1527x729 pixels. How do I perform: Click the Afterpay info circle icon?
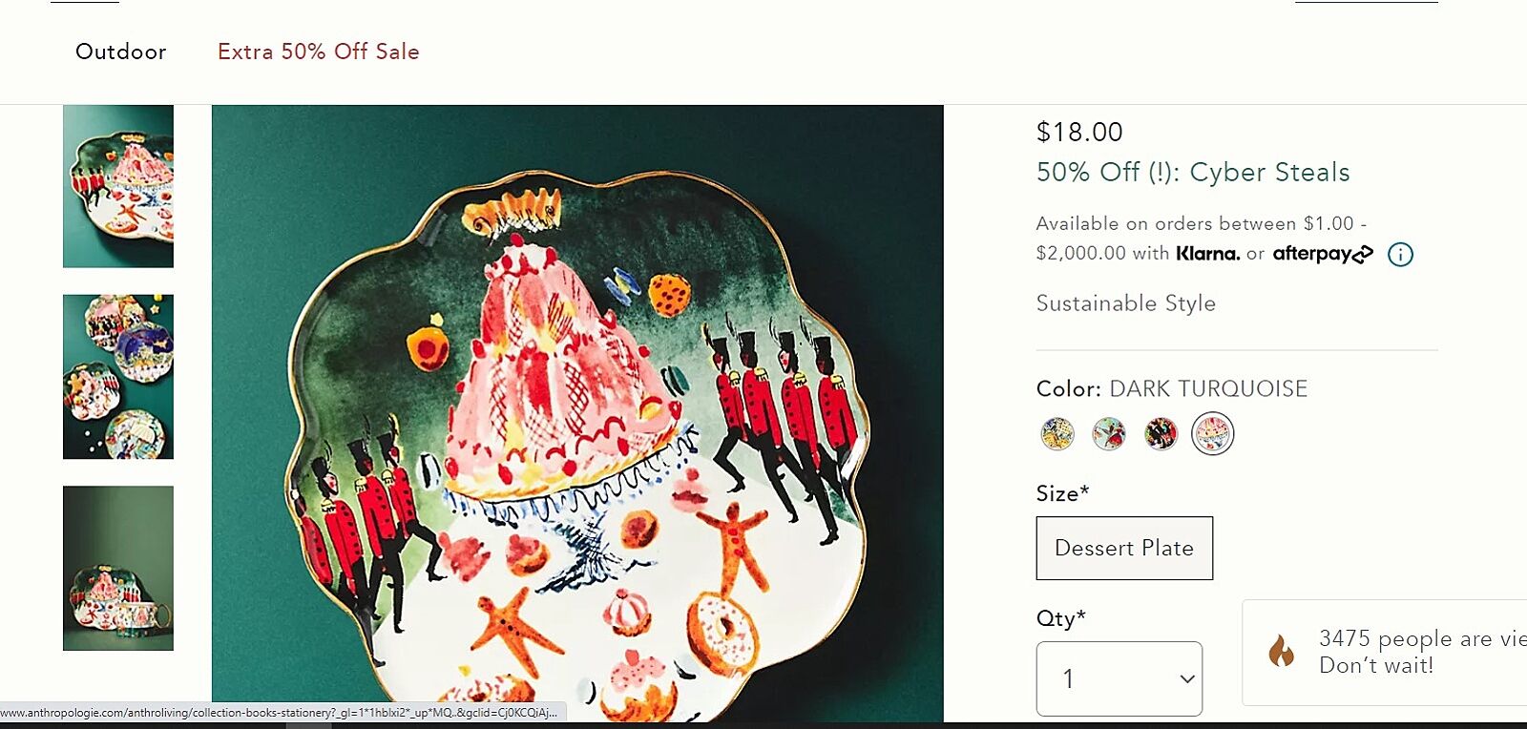1400,255
